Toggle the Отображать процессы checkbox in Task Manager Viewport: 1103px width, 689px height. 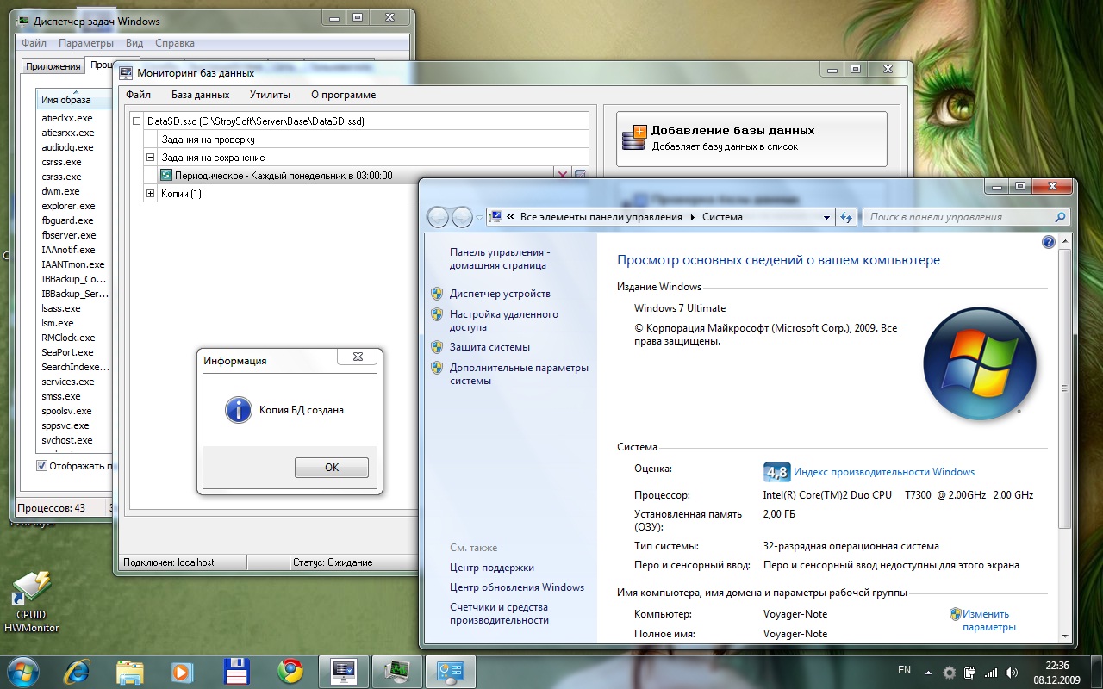click(42, 466)
